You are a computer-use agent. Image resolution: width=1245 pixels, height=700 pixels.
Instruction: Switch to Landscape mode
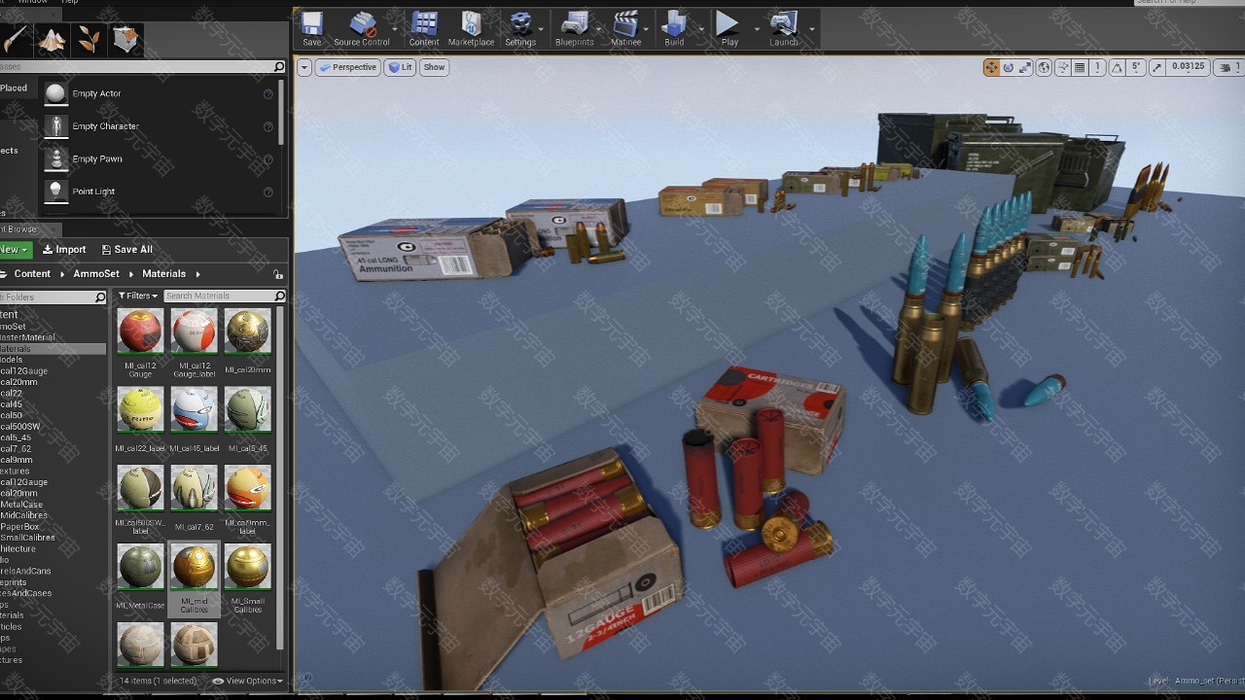click(x=53, y=39)
